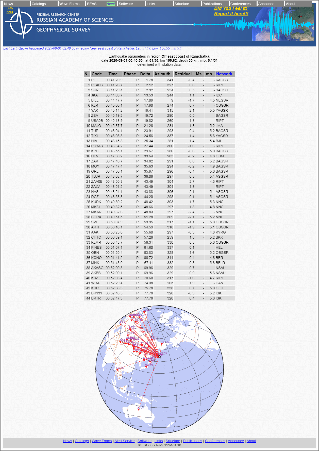Select station code JKA in the table
The width and height of the screenshot is (319, 451).
[x=94, y=95]
